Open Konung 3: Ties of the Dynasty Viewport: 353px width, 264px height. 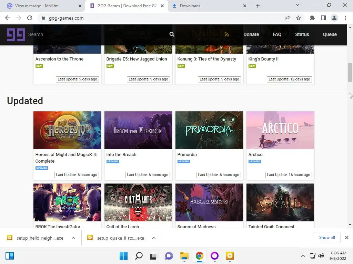(207, 59)
